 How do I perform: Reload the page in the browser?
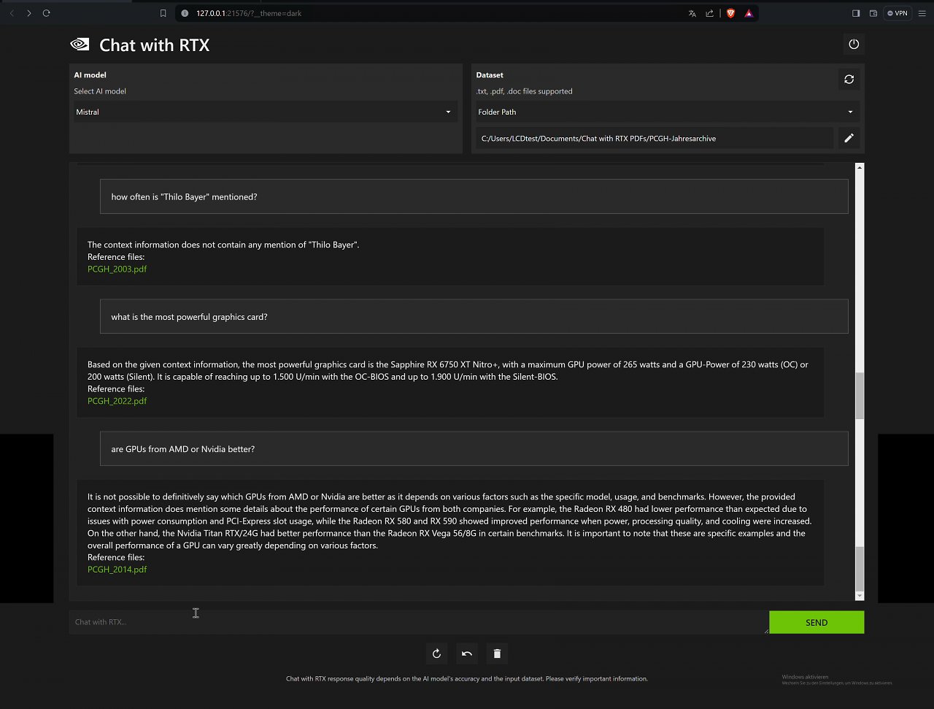point(47,13)
